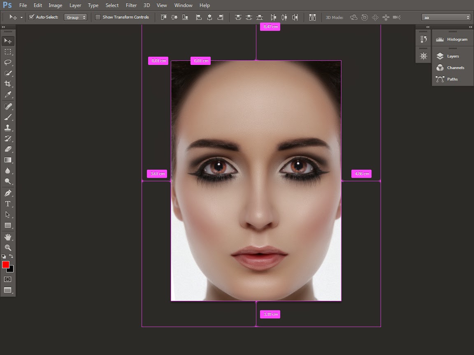Image resolution: width=474 pixels, height=355 pixels.
Task: Open the workspace dropdown labeled aa
Action: (446, 17)
